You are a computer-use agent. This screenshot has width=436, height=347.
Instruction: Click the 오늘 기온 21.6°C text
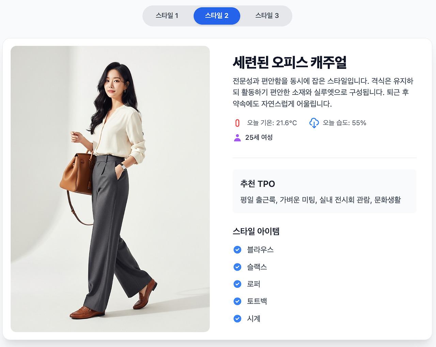point(272,123)
